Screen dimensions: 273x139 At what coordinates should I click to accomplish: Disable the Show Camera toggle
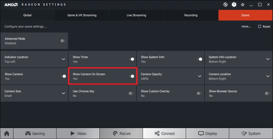pos(63,76)
